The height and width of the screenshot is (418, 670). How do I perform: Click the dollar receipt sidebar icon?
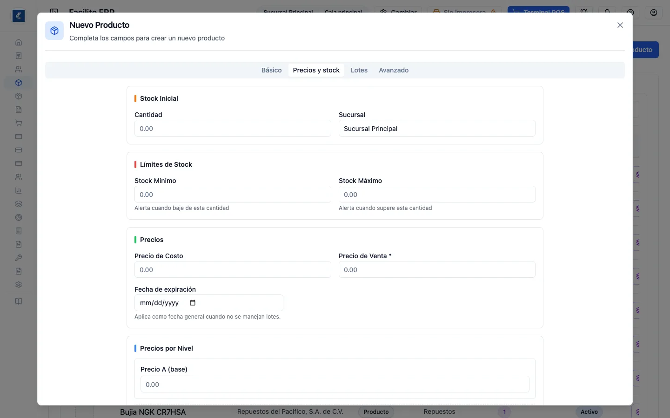(x=19, y=56)
